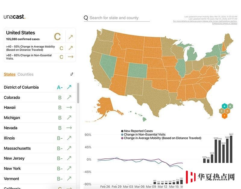Click the state and county search field

[117, 18]
